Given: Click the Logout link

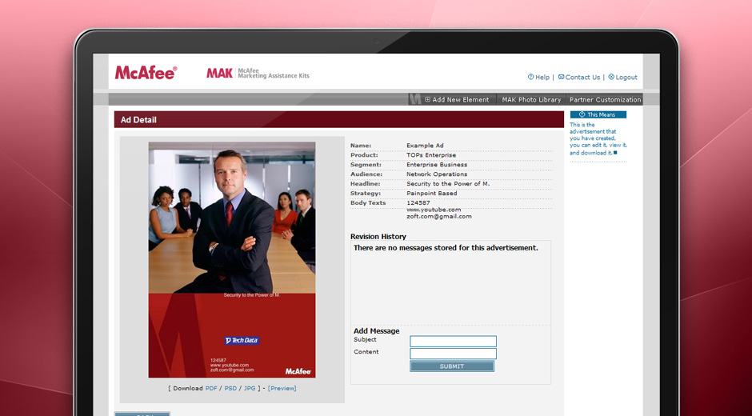Looking at the screenshot, I should point(626,78).
